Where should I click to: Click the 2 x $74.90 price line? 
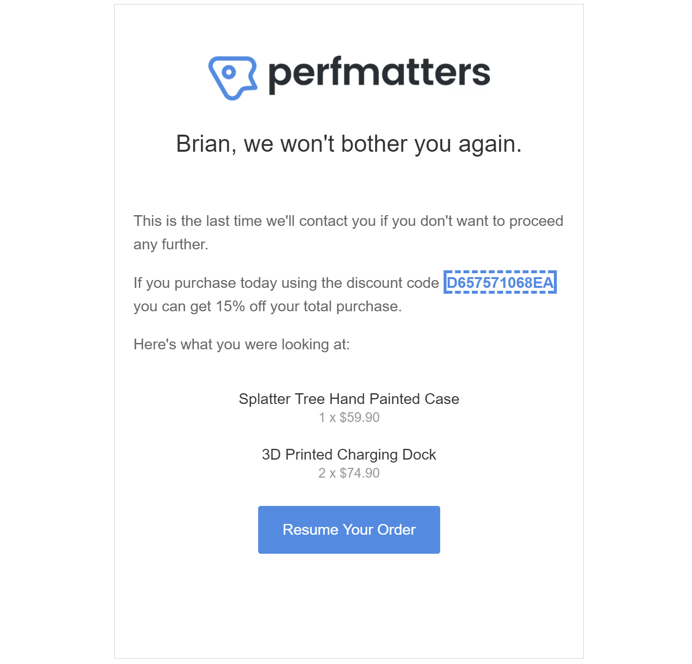coord(349,473)
